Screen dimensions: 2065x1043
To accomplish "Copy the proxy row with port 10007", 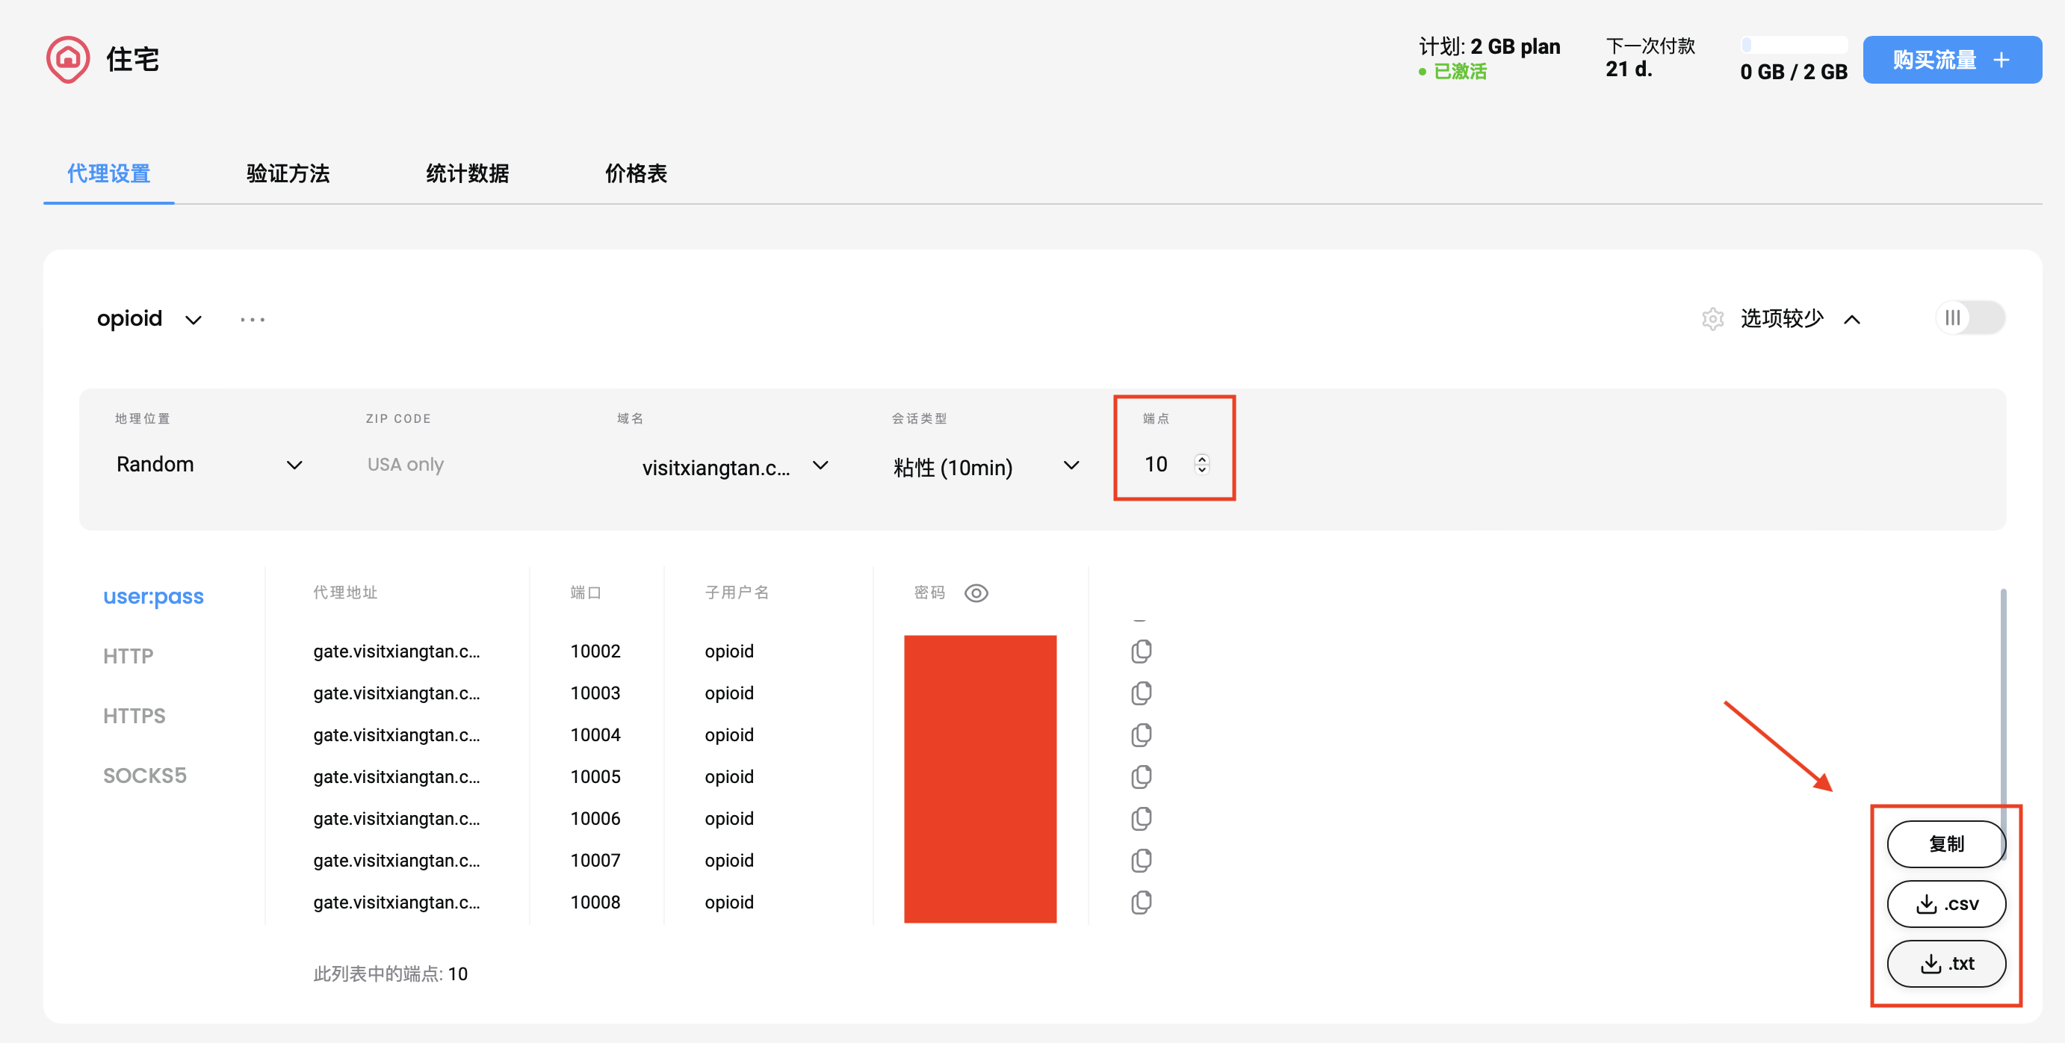I will 1141,860.
